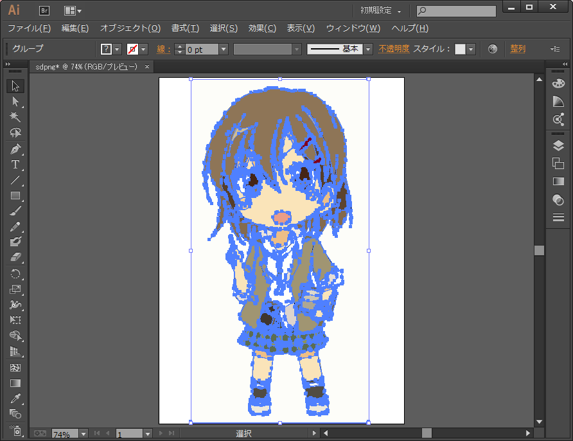Select the Rotate tool
The width and height of the screenshot is (573, 441).
[15, 274]
